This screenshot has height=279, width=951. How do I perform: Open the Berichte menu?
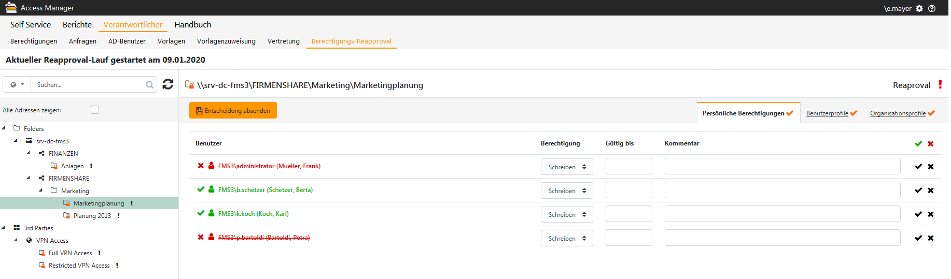tap(77, 25)
